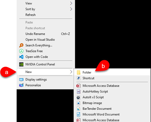Click the Personalize icon
The height and width of the screenshot is (122, 151).
click(x=21, y=85)
